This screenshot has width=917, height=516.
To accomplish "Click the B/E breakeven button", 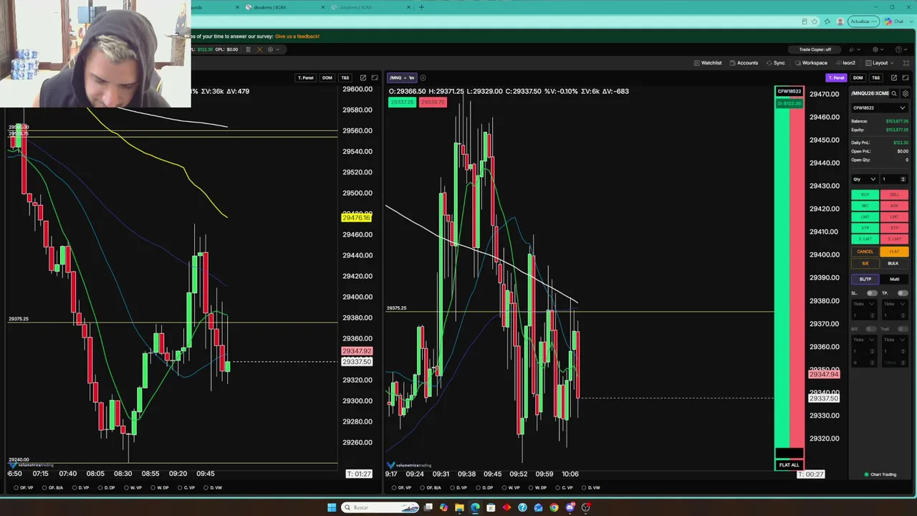I will coord(865,264).
